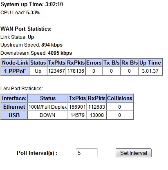Select the Ethernet interface row label

14,107
